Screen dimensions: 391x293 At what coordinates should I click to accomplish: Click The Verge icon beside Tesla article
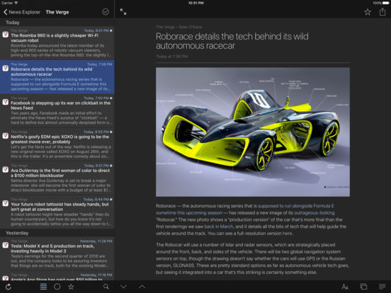coord(6,245)
